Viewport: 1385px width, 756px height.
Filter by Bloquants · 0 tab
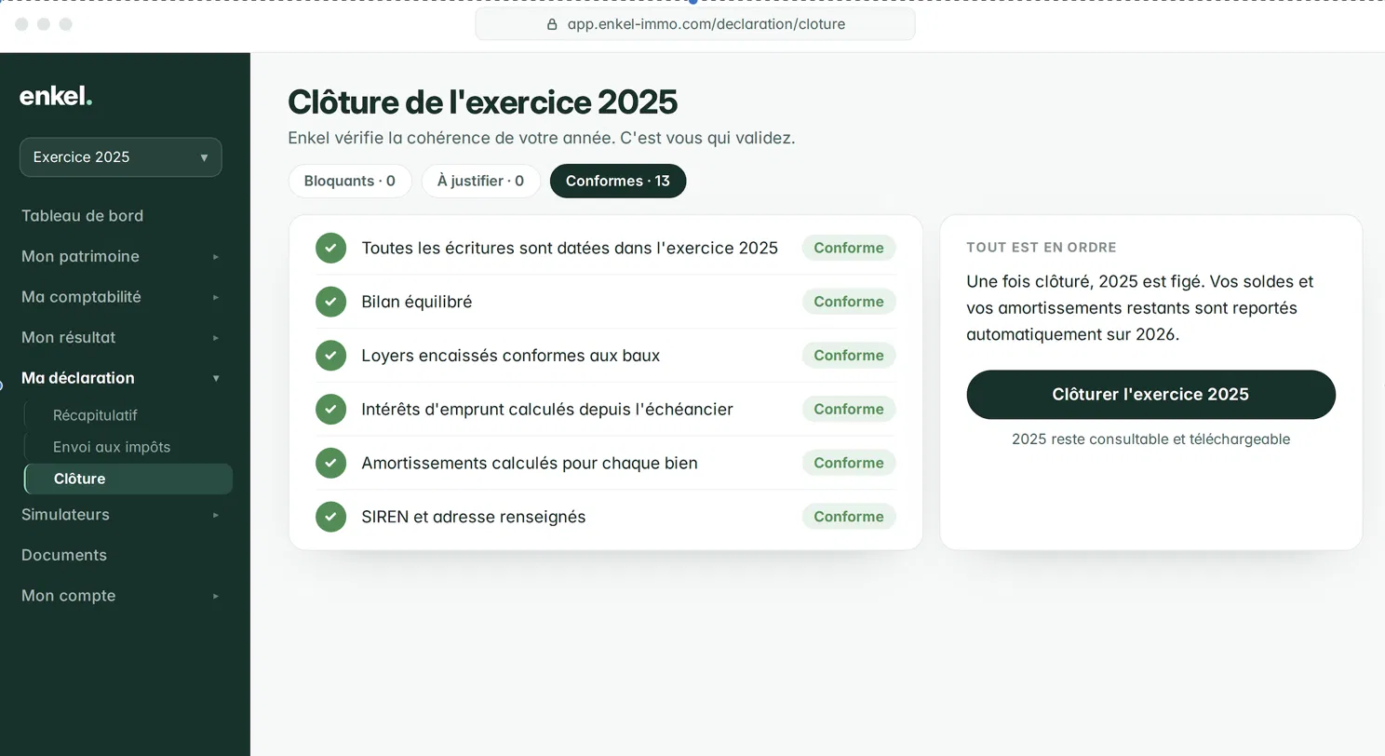click(x=350, y=181)
